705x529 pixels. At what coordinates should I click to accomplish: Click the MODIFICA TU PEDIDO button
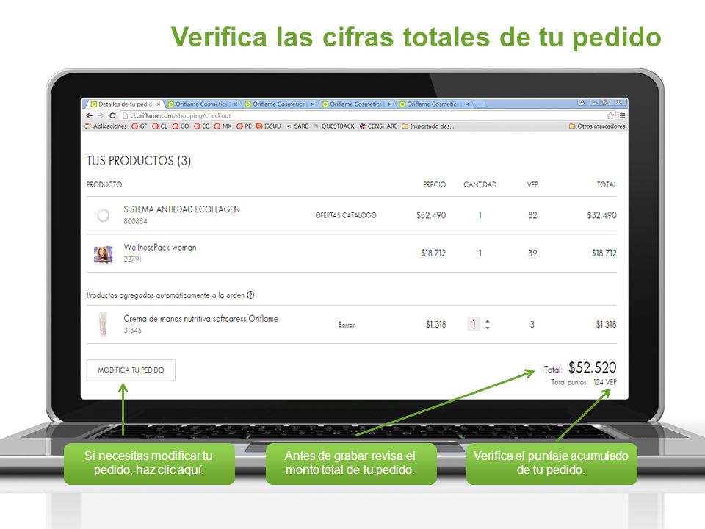[x=131, y=370]
